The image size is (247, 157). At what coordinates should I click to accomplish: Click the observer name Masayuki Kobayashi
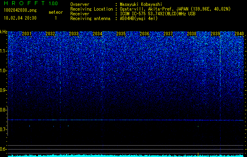[x=141, y=4]
